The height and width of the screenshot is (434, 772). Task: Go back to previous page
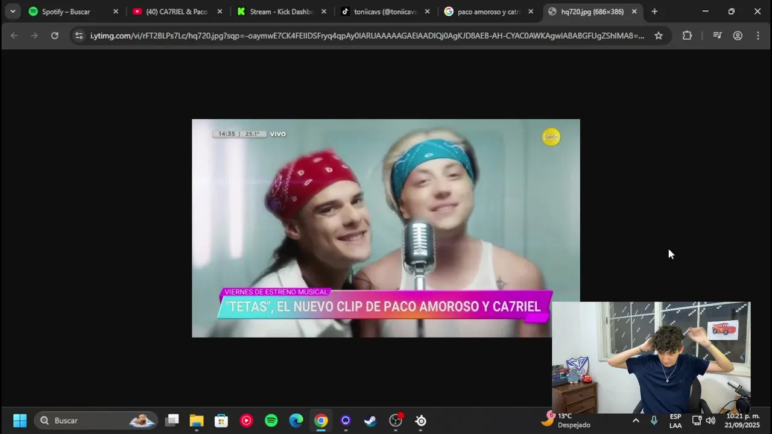pyautogui.click(x=14, y=36)
